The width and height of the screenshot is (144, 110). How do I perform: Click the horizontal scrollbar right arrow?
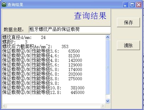(x=103, y=106)
